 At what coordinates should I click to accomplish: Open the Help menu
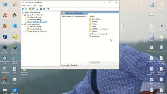click(40, 6)
